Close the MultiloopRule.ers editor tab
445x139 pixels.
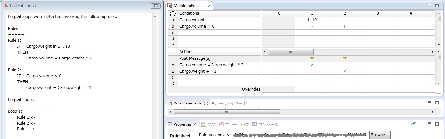(x=209, y=6)
